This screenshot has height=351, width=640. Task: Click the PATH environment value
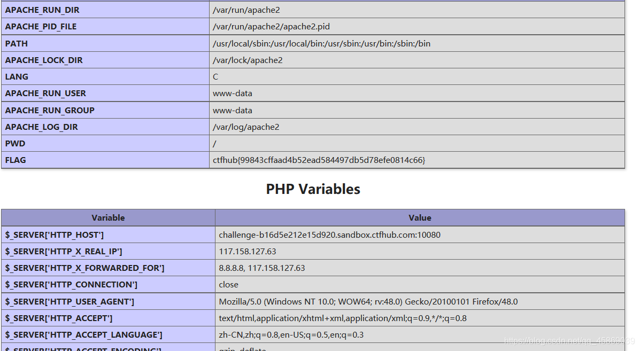(x=321, y=44)
